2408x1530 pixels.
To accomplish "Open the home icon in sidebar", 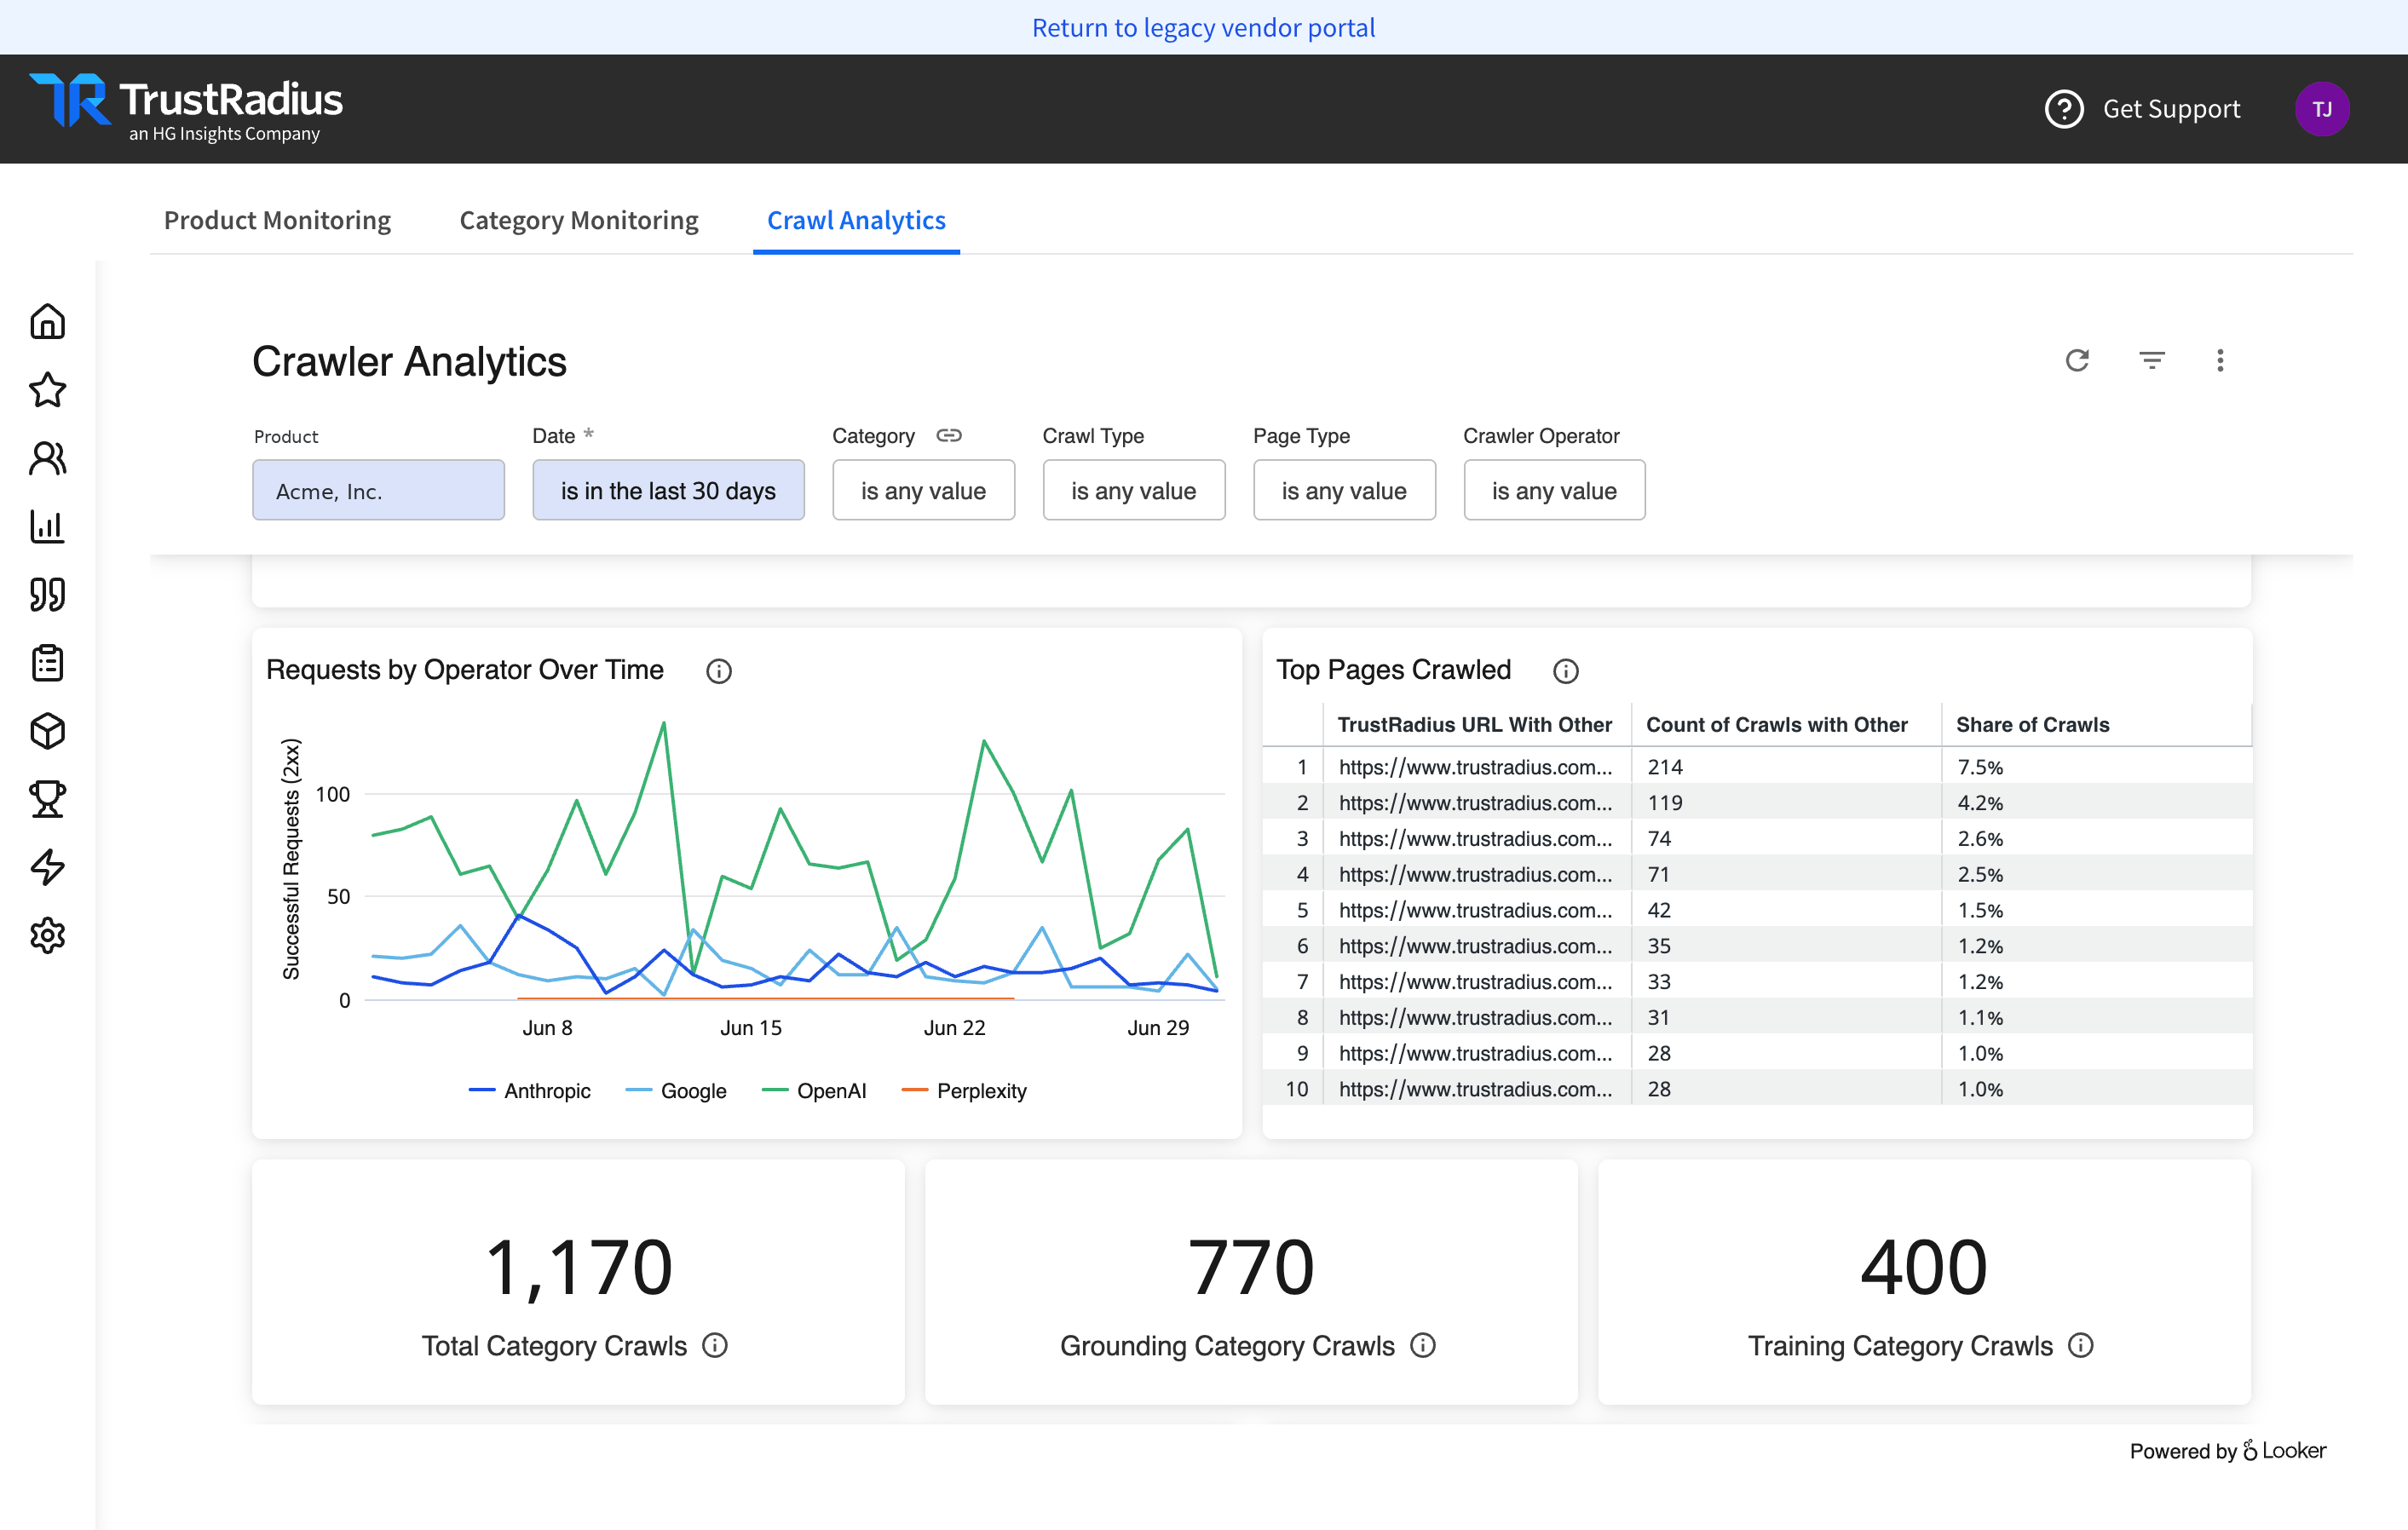I will tap(47, 322).
